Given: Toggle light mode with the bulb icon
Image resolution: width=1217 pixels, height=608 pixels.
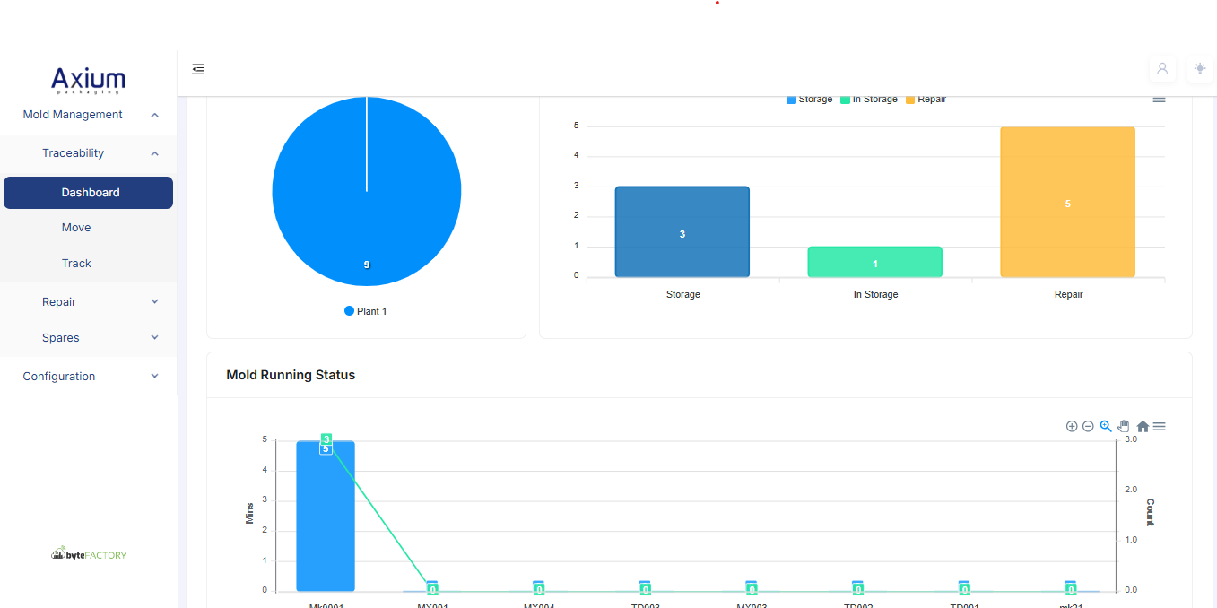Looking at the screenshot, I should [x=1200, y=69].
